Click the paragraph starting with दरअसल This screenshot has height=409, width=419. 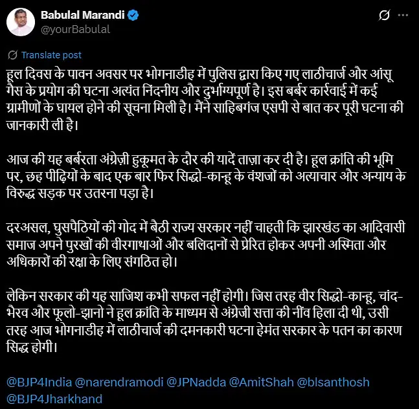tap(205, 244)
